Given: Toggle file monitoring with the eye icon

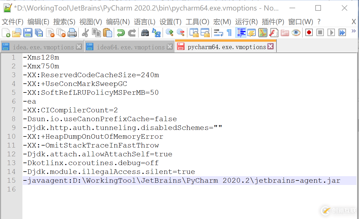Looking at the screenshot, I should click(296, 32).
